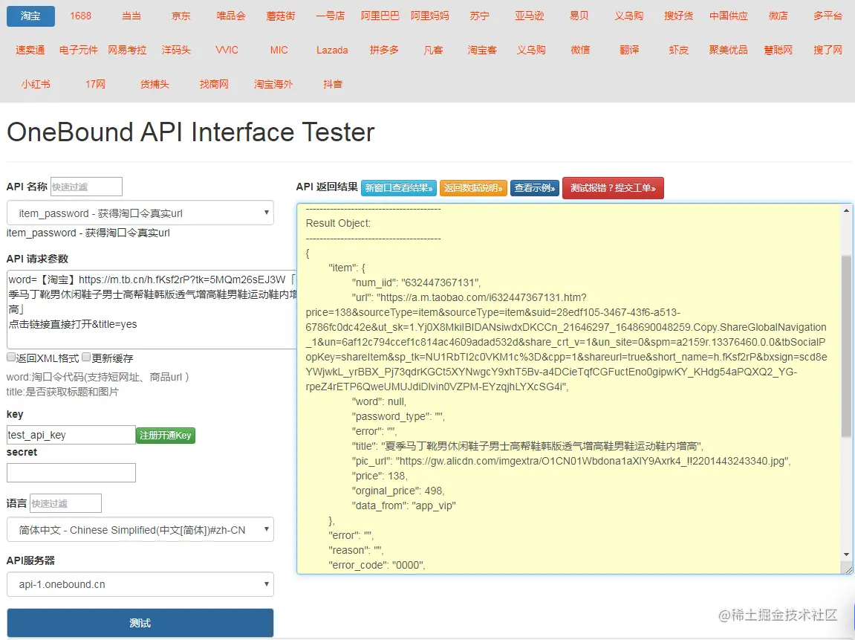Open the 蘑菇街 platform tab
The width and height of the screenshot is (855, 640).
(280, 16)
